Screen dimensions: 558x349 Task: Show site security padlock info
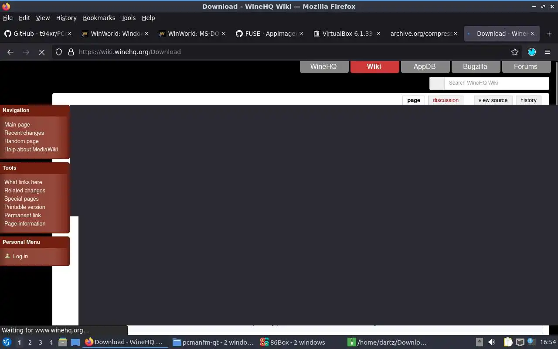(71, 52)
